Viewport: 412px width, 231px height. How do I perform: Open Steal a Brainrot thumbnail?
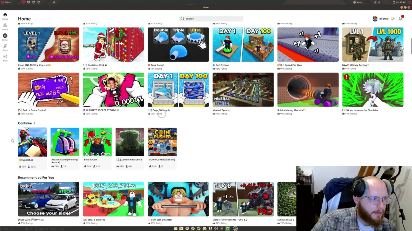point(113,199)
